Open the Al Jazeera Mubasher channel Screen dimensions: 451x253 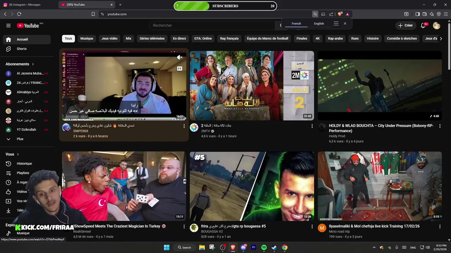[27, 73]
